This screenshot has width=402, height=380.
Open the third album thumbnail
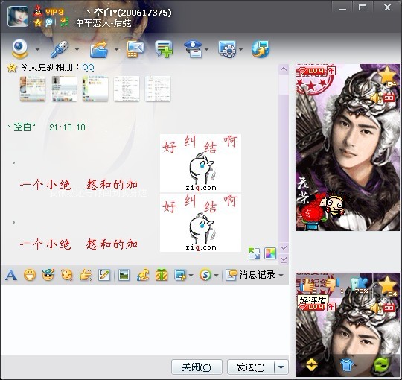point(95,89)
